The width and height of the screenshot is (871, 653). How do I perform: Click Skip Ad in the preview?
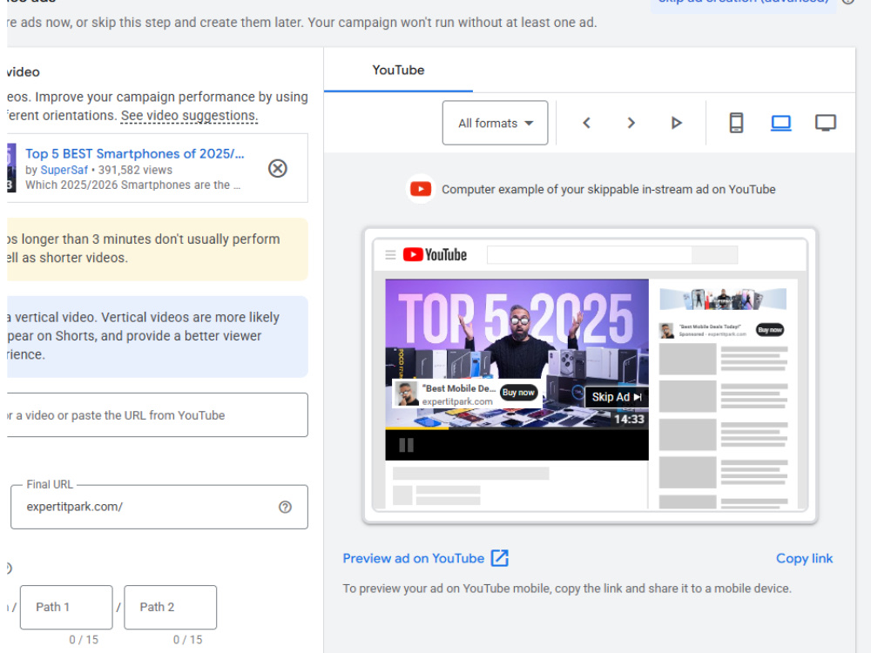[x=617, y=396]
